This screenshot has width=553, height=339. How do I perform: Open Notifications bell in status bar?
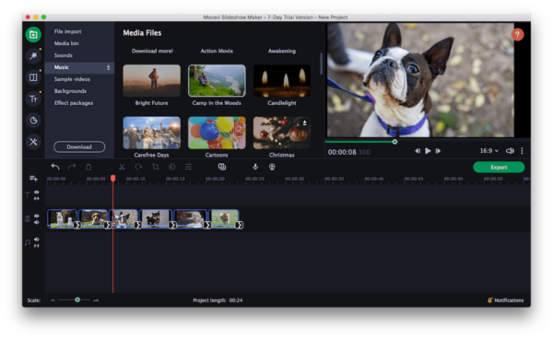click(490, 300)
